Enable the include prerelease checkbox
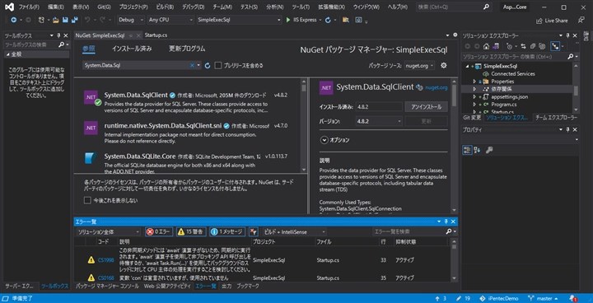 coord(217,65)
